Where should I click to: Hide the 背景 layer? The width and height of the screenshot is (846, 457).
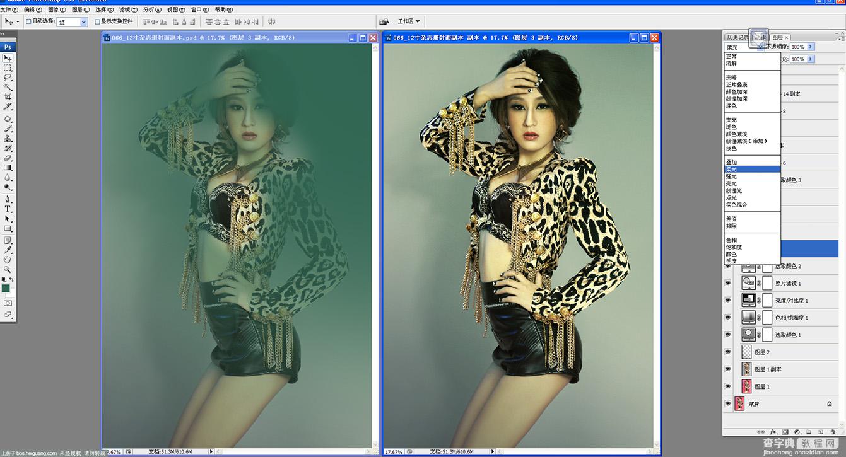click(728, 403)
